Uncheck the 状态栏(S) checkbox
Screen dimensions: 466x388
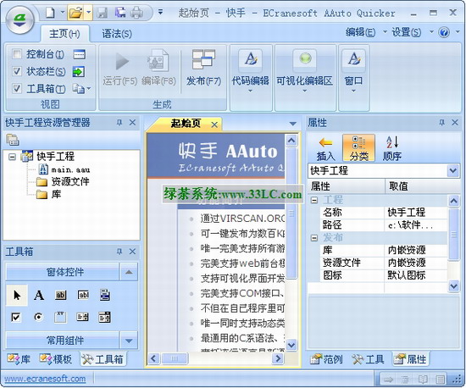click(17, 71)
